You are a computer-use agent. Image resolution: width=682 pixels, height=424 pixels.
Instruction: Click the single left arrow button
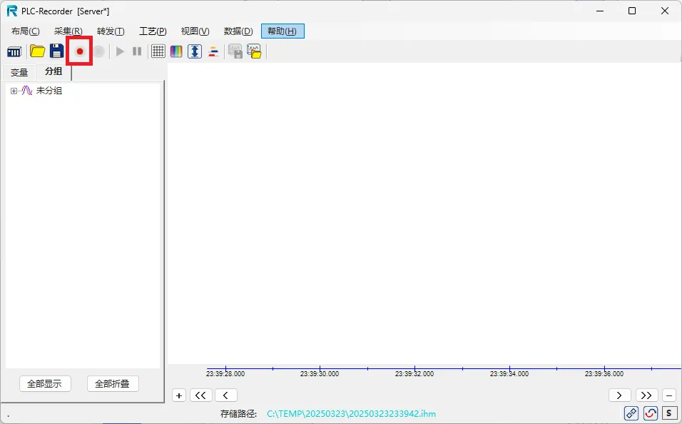(x=225, y=395)
